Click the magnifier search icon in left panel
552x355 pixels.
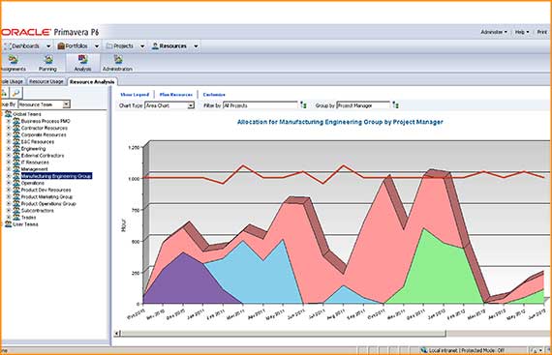(16, 93)
